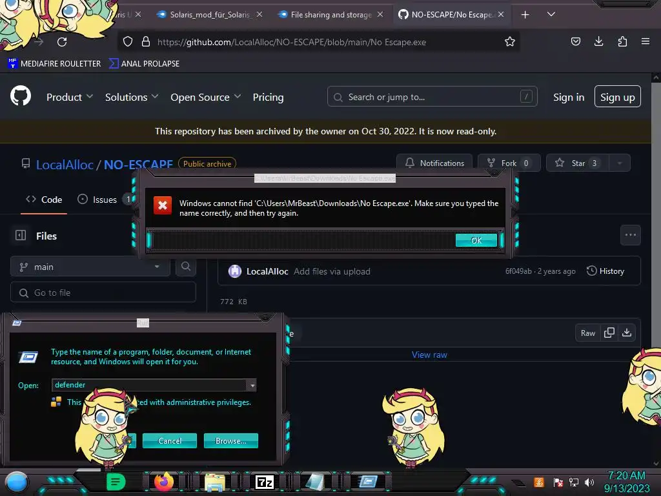Reload the page with browser refresh icon

click(x=62, y=42)
